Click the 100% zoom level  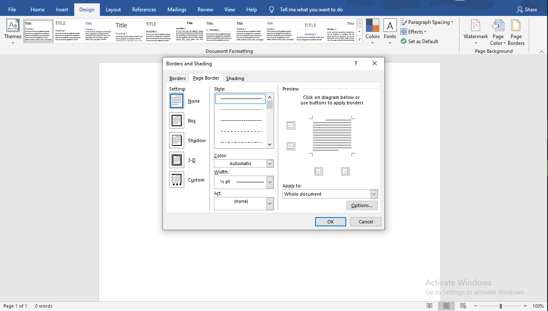[538, 306]
